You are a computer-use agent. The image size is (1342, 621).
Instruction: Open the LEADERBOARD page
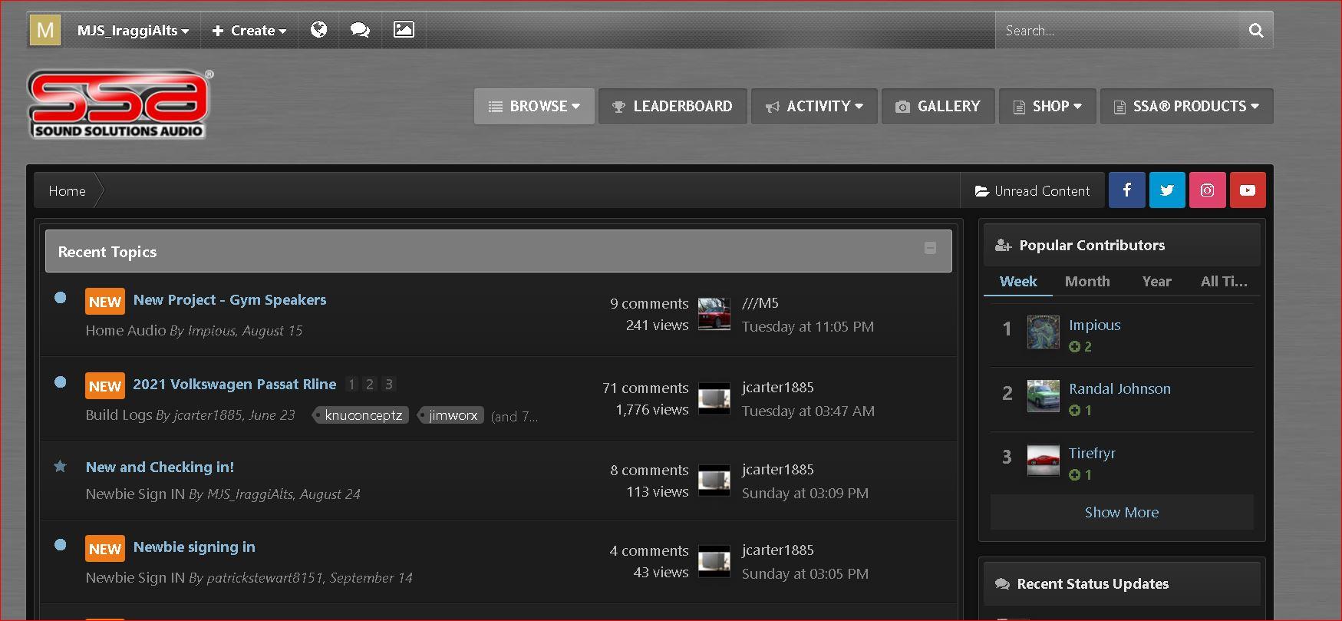point(672,106)
